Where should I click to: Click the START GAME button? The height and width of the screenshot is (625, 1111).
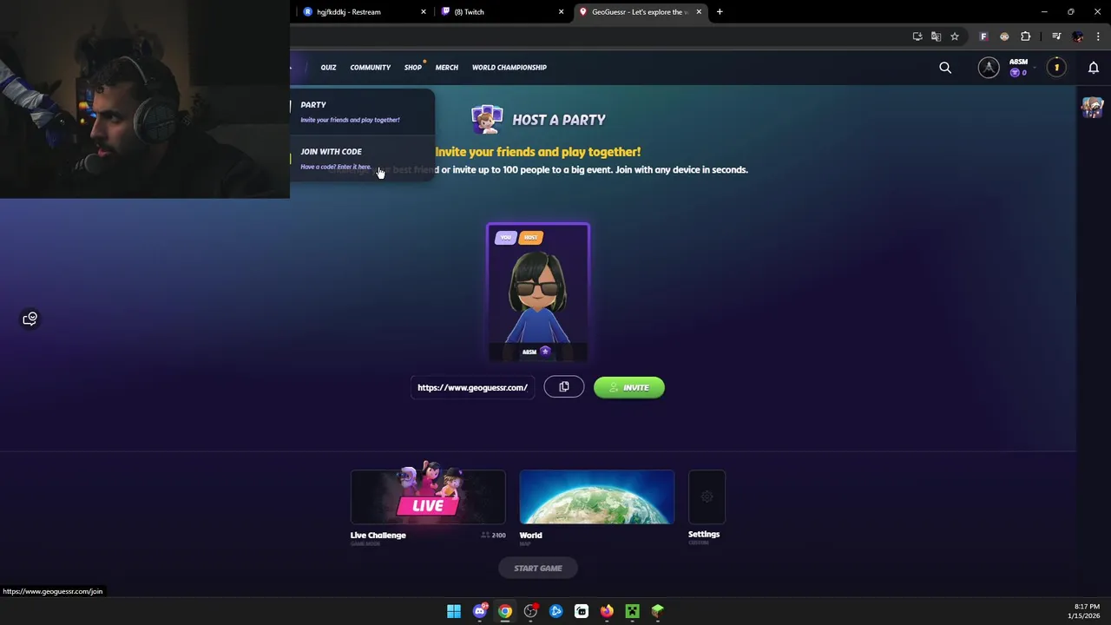[538, 569]
